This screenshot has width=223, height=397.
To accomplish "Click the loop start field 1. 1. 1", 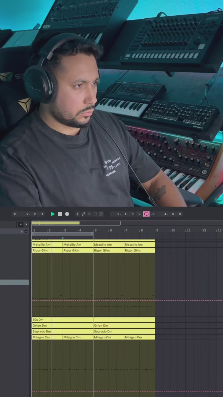I will tap(125, 214).
